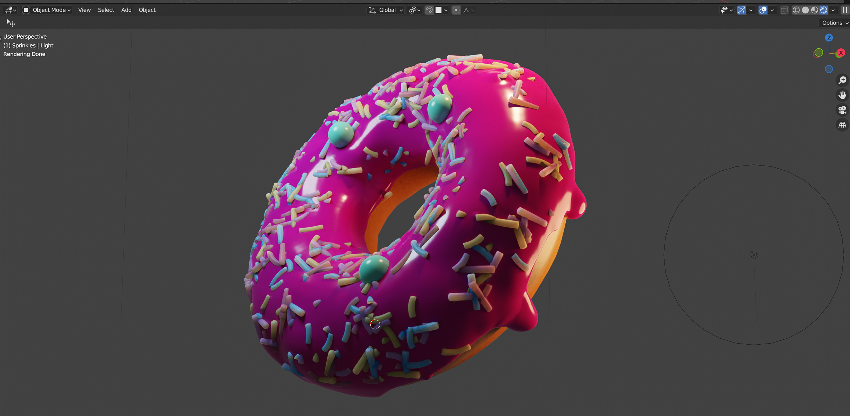Click the '(1) Sprinkles | Light' label
Viewport: 850px width, 416px height.
(28, 46)
